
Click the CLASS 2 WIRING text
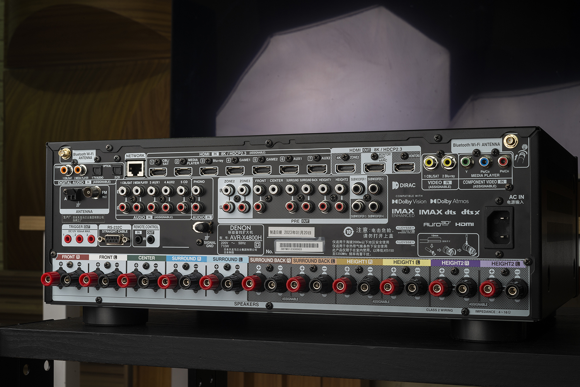[439, 310]
